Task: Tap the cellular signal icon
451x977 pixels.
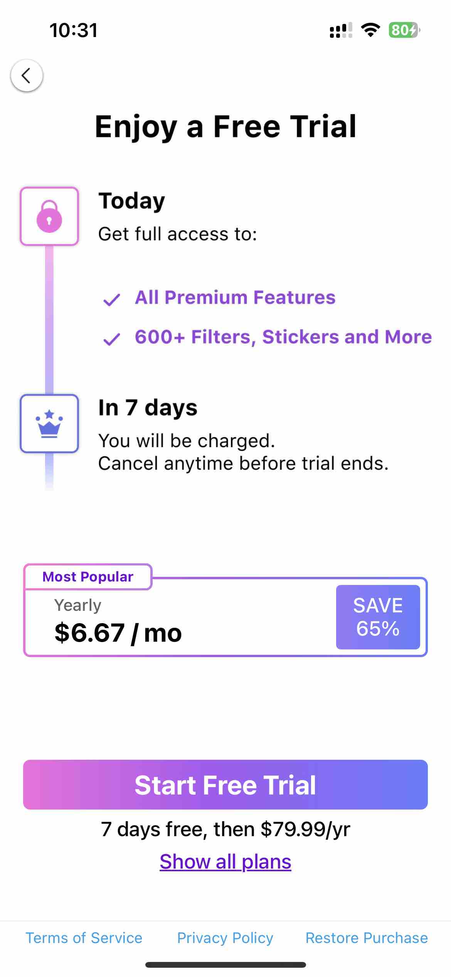Action: pyautogui.click(x=341, y=30)
